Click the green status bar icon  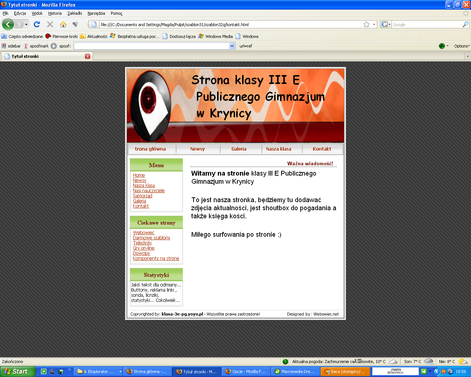pyautogui.click(x=285, y=362)
